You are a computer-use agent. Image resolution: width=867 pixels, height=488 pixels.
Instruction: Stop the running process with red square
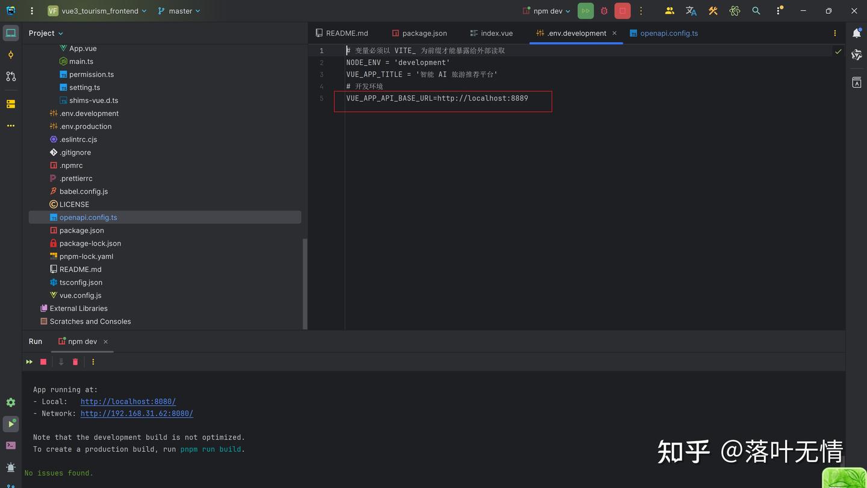point(43,362)
